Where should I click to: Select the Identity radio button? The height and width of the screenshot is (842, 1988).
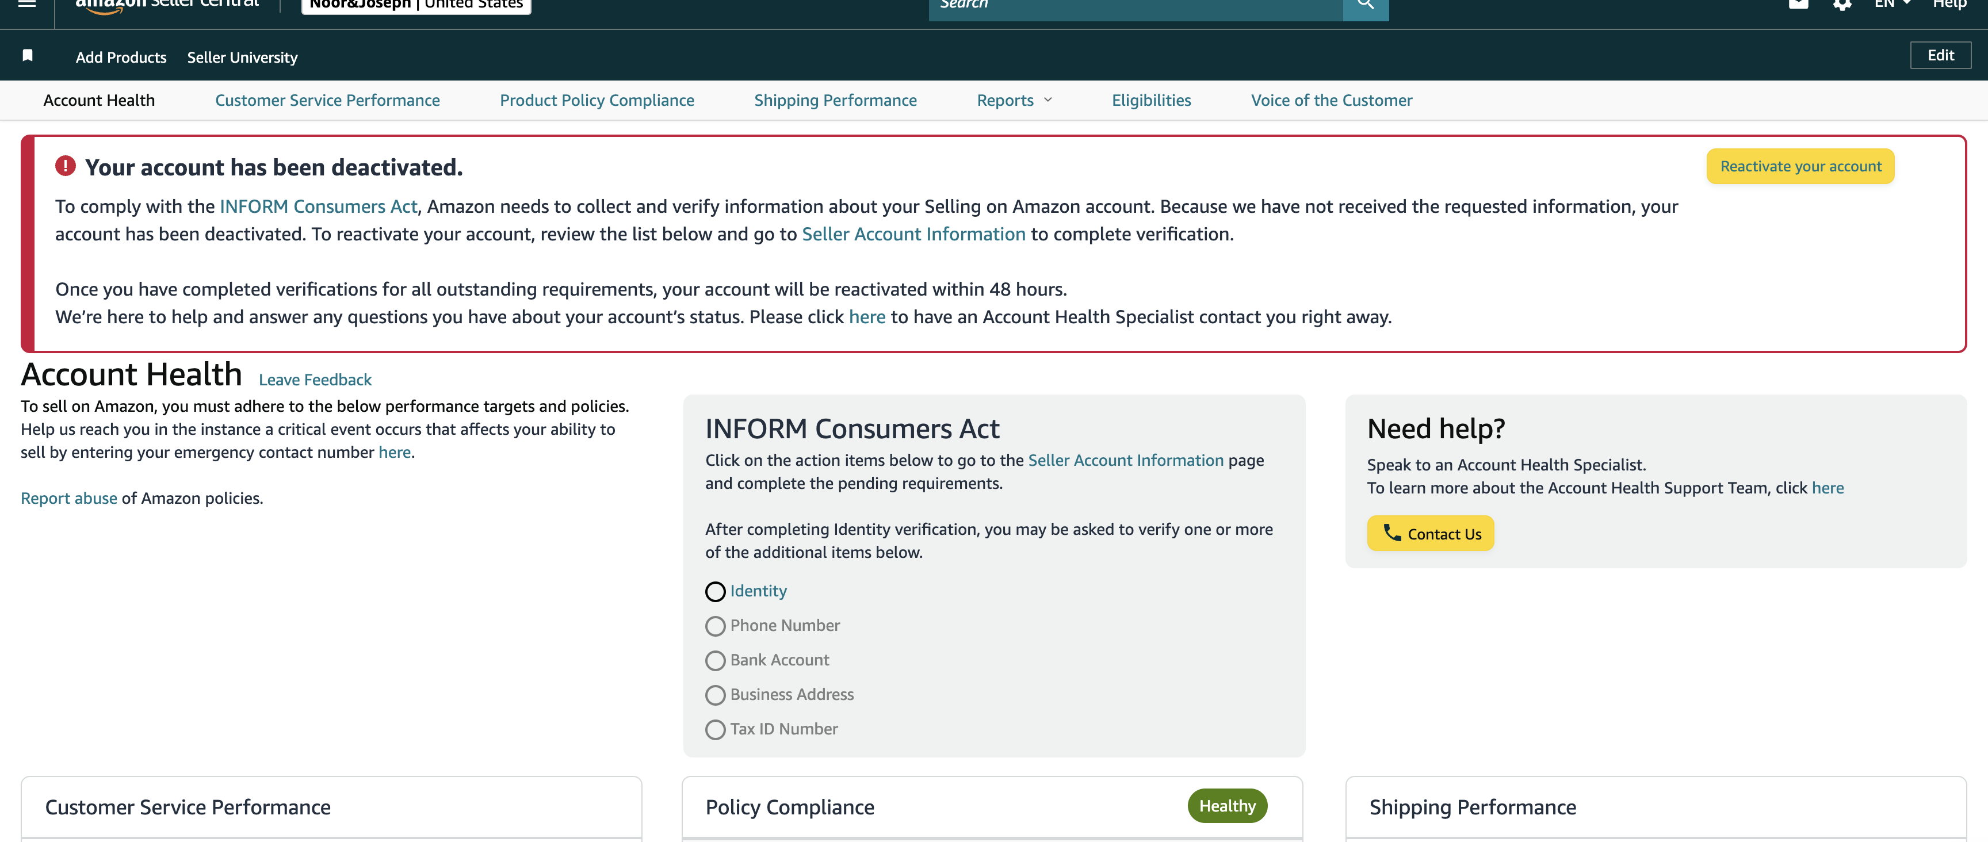[x=716, y=592]
